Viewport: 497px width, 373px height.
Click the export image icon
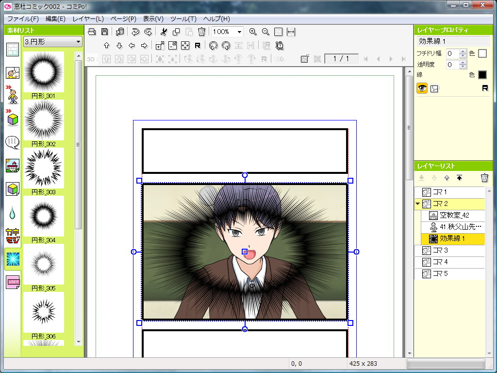click(120, 32)
